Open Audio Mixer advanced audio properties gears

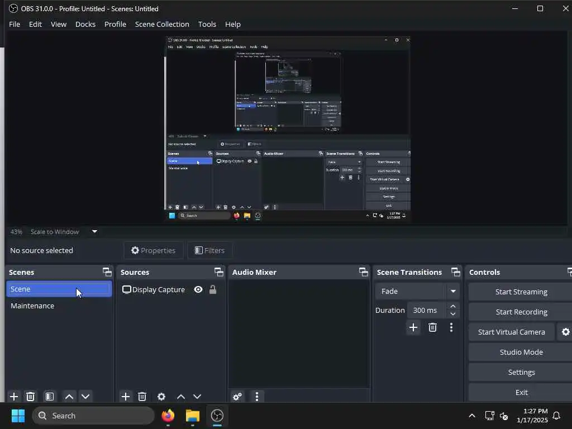[x=237, y=397]
